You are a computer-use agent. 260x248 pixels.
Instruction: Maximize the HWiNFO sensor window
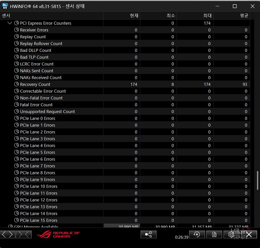[x=235, y=6]
